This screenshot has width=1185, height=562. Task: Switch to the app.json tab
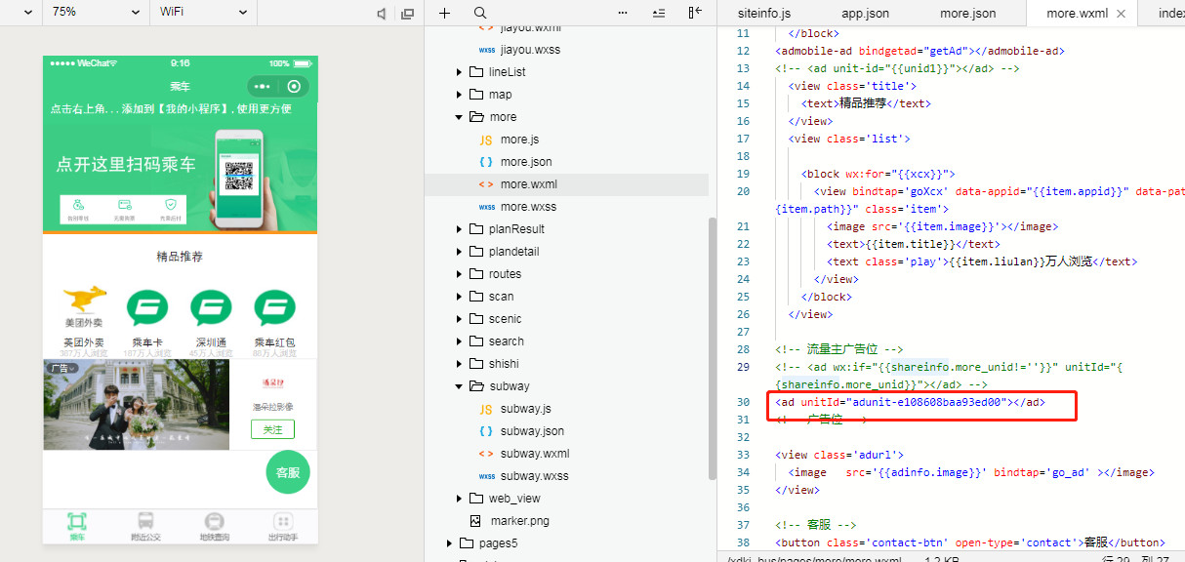tap(865, 14)
